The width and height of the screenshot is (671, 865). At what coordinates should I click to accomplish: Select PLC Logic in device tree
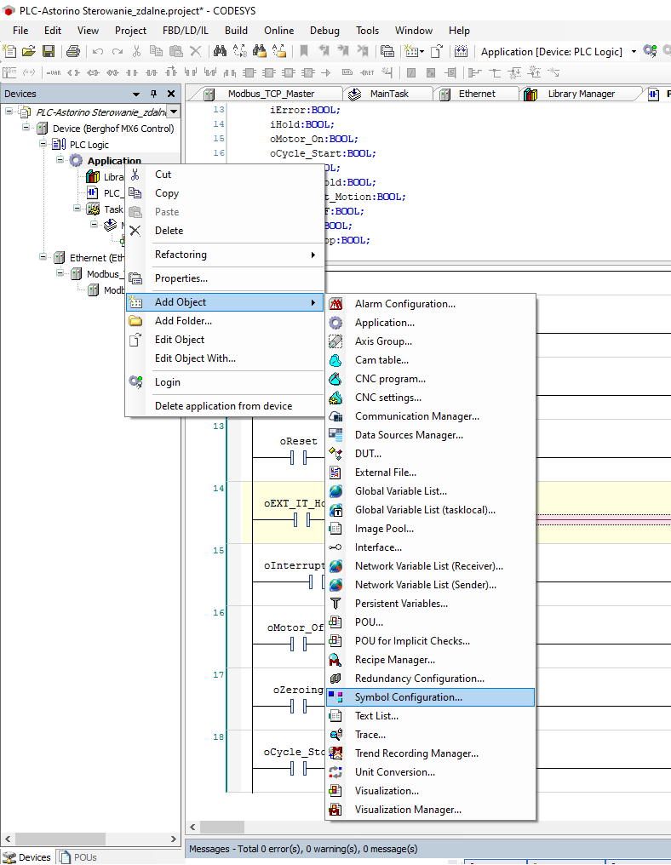(x=89, y=145)
